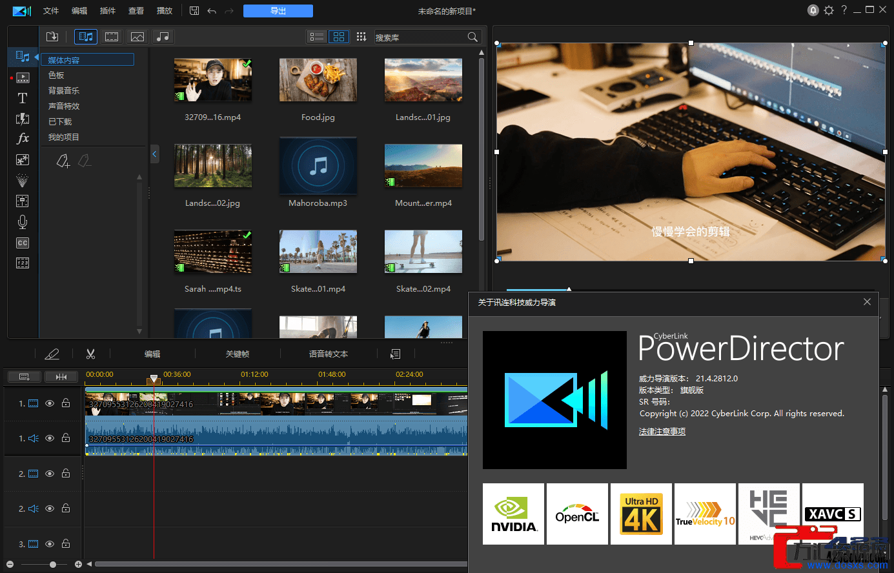
Task: Open the Subtitle Room CC icon
Action: point(23,243)
